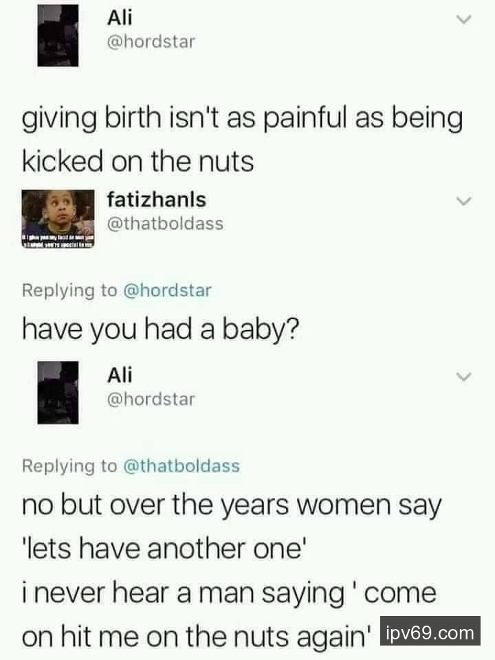
Task: Open the @thatboldass handle below fatizhanls
Action: click(x=165, y=223)
